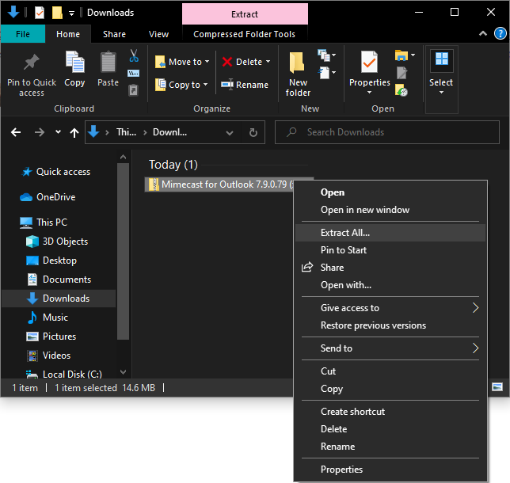
Task: Choose Create shortcut in context menu
Action: (390, 412)
